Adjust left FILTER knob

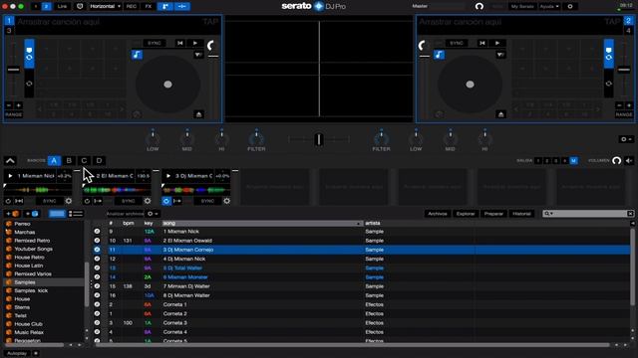pyautogui.click(x=256, y=139)
